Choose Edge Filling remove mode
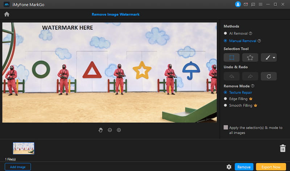Image resolution: width=290 pixels, height=171 pixels. (x=236, y=99)
